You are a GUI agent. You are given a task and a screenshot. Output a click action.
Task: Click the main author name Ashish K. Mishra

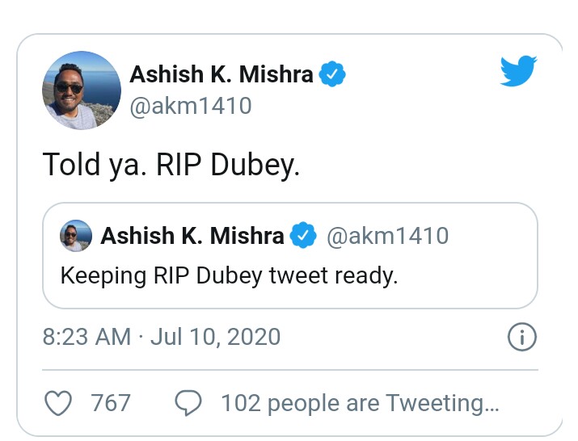(x=221, y=74)
